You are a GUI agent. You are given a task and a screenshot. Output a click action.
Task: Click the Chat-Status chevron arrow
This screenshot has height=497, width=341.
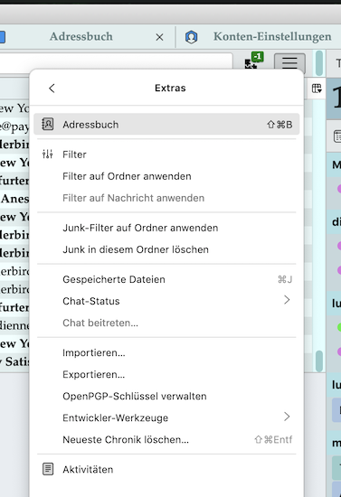(x=287, y=300)
